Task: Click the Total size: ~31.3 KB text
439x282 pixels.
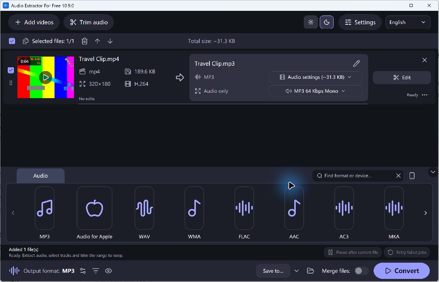Action: [x=211, y=41]
